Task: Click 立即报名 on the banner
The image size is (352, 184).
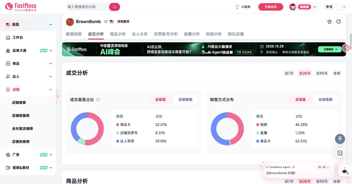Action: [x=330, y=49]
